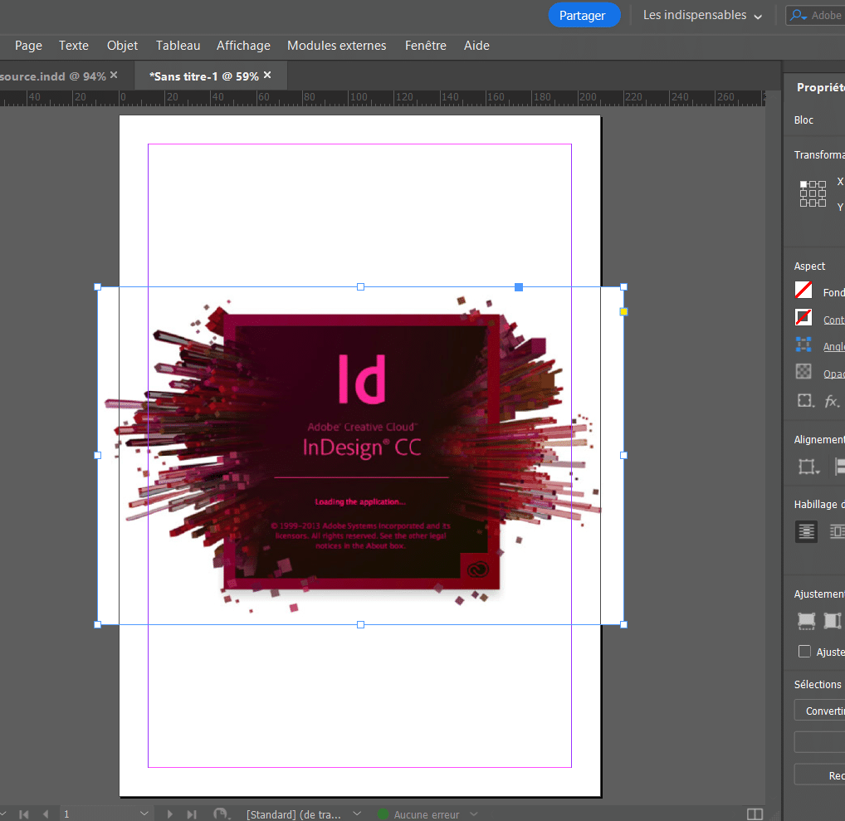Open the Fond fill color swatch
845x821 pixels.
[x=803, y=290]
